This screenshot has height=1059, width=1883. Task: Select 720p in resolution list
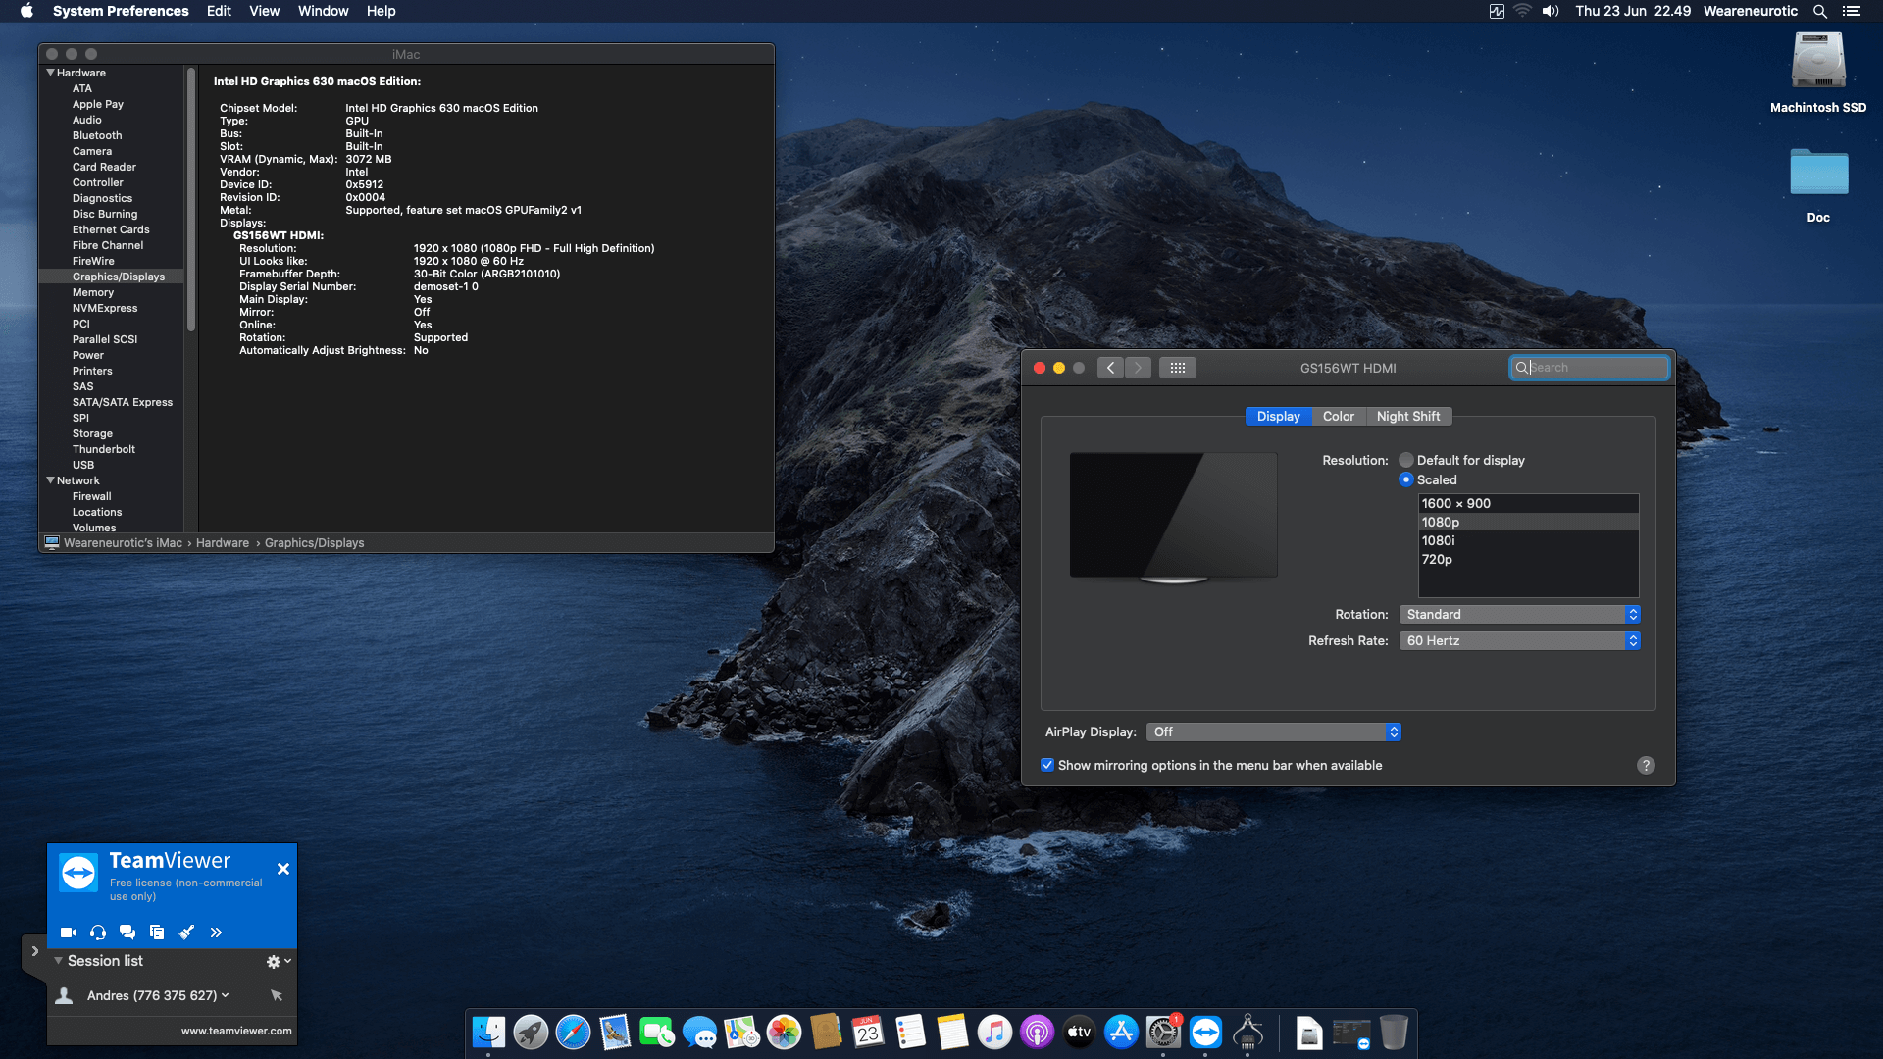pyautogui.click(x=1528, y=559)
